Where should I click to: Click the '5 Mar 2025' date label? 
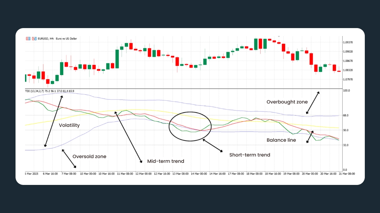(31, 174)
